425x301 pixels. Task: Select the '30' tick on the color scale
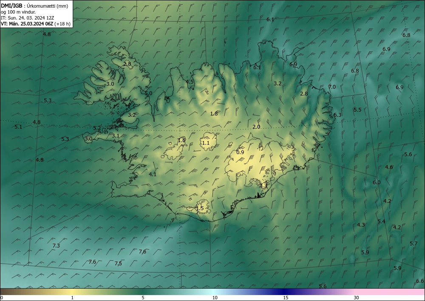[x=357, y=298]
